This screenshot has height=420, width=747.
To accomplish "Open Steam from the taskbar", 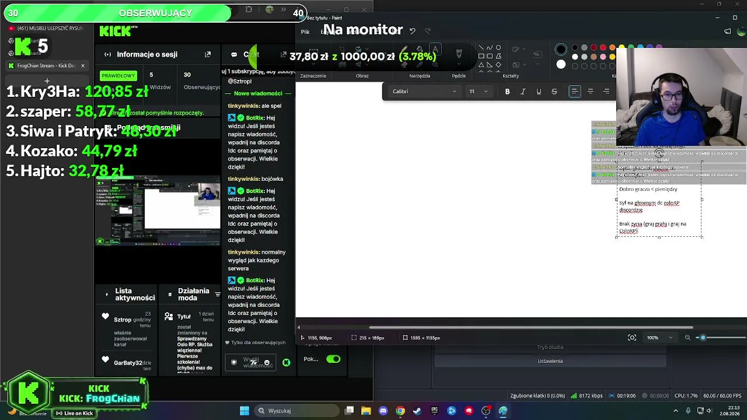I will (x=417, y=411).
